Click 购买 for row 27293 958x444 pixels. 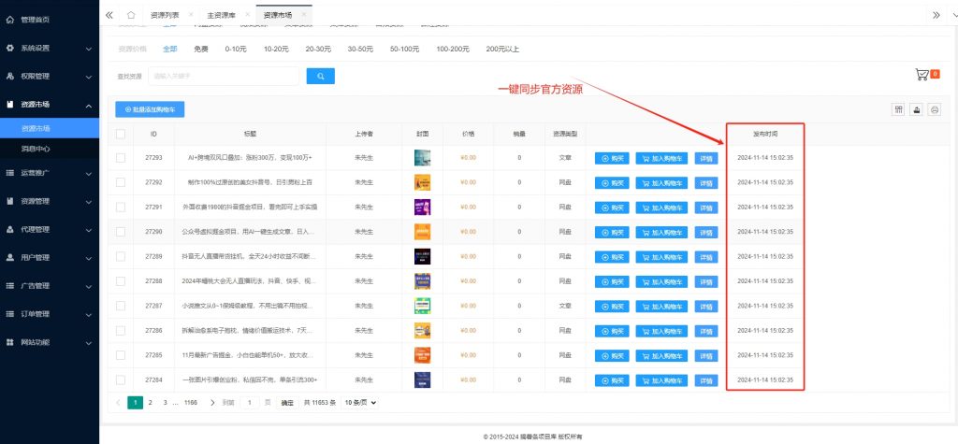pos(612,158)
